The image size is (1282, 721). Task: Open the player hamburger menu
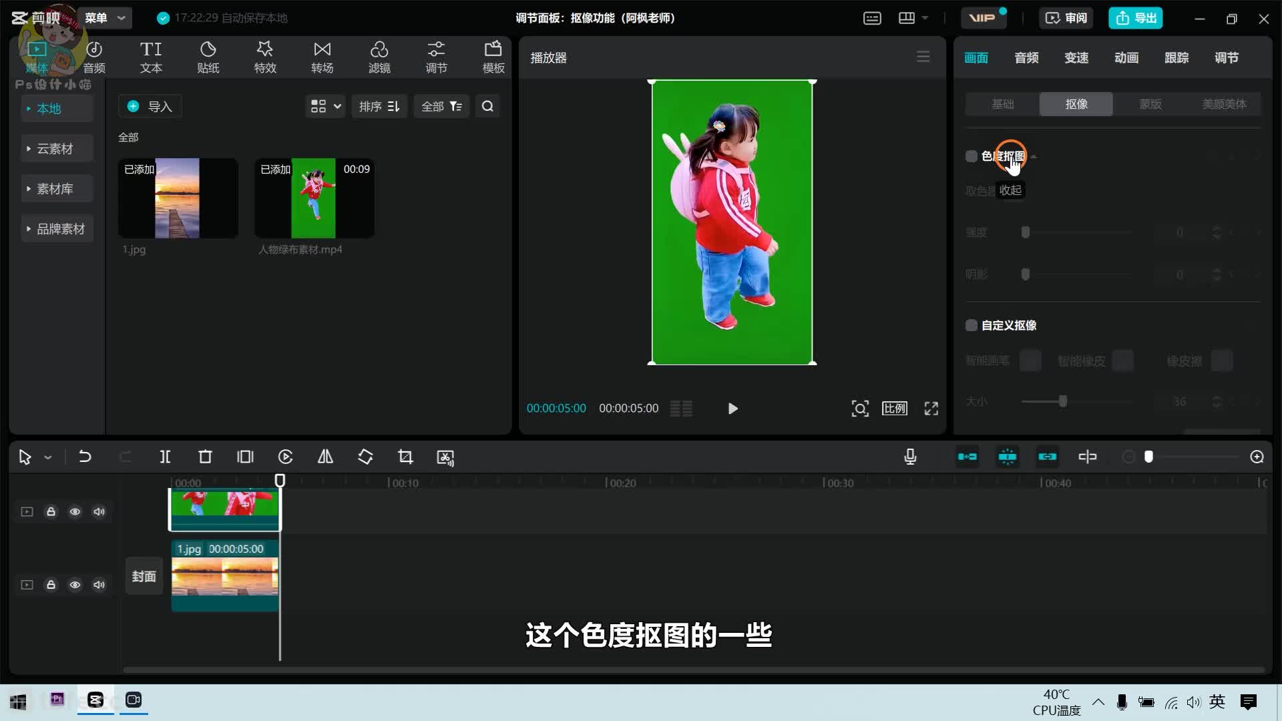[x=923, y=57]
